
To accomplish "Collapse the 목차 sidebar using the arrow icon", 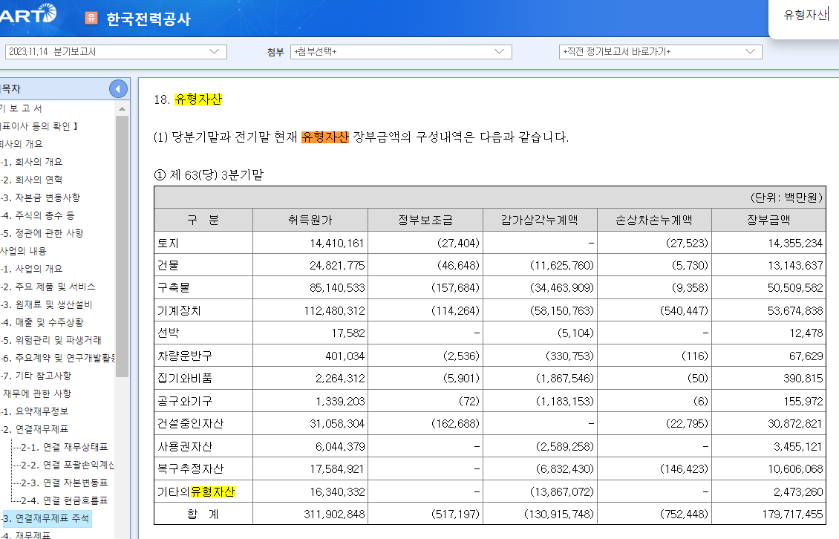I will click(x=117, y=88).
